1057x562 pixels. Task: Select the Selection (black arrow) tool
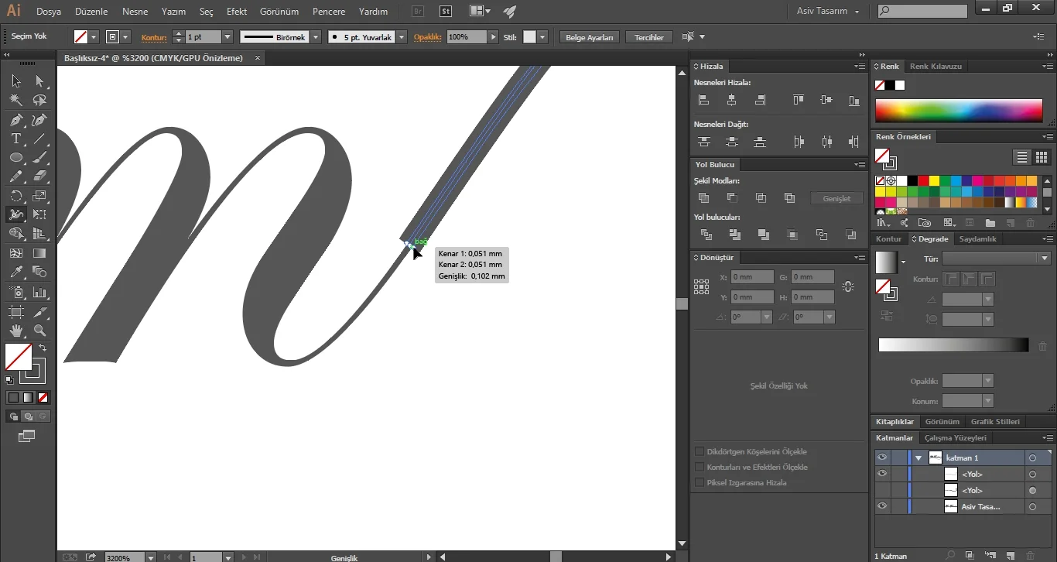[x=16, y=81]
